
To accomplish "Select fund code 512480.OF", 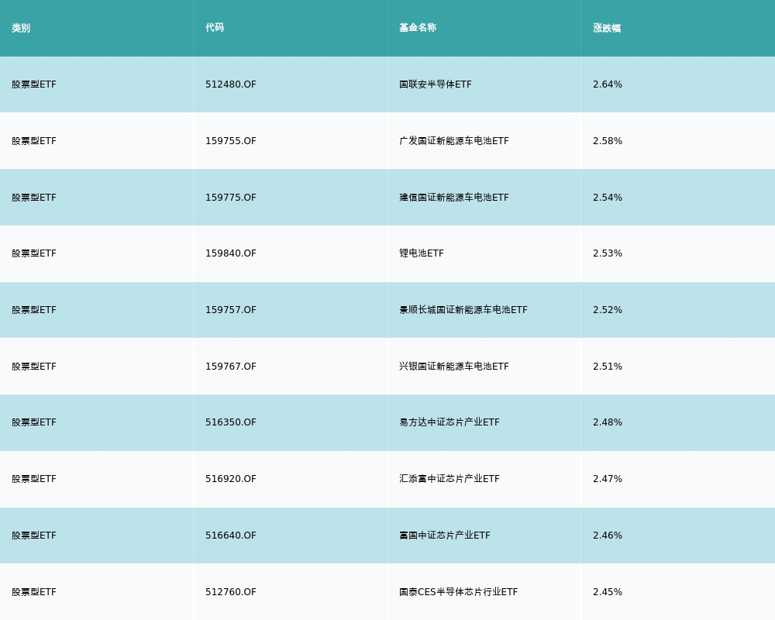I will click(x=231, y=84).
